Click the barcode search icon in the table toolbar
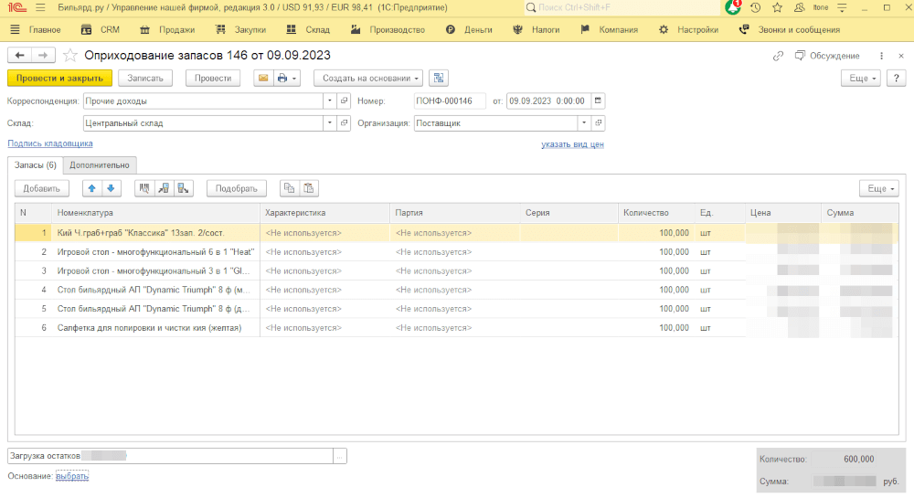The height and width of the screenshot is (498, 914). point(143,188)
